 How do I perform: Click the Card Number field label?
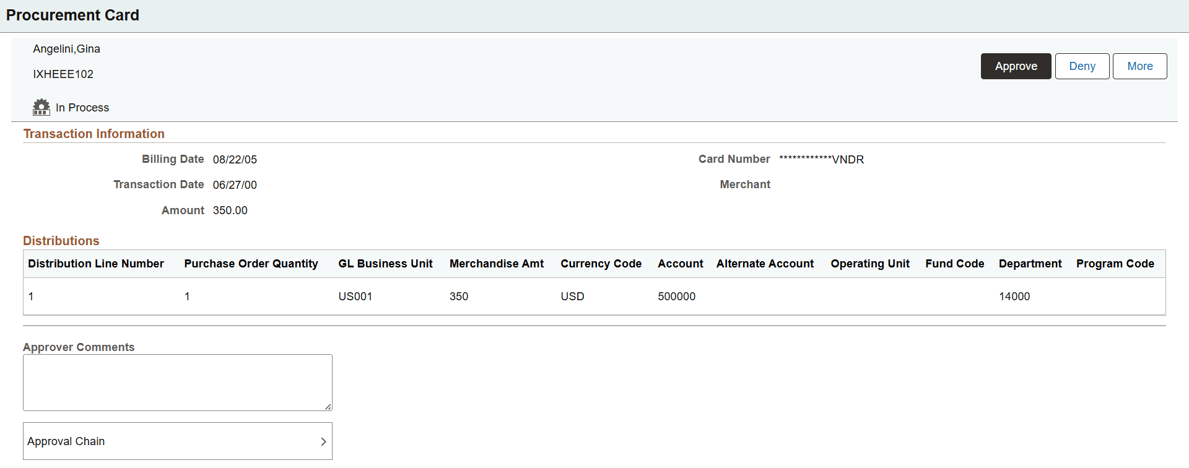[x=734, y=159]
